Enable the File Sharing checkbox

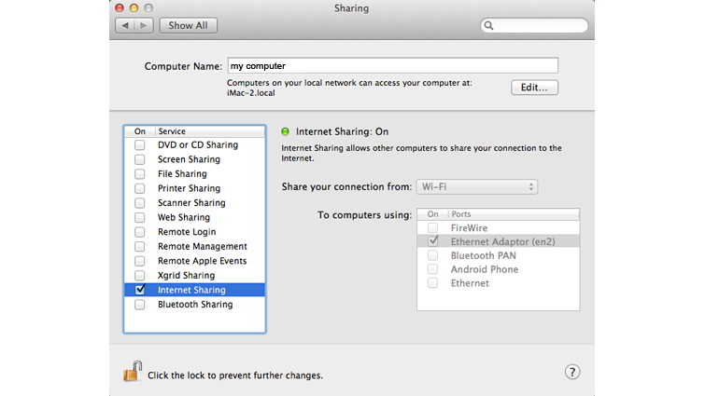[139, 174]
